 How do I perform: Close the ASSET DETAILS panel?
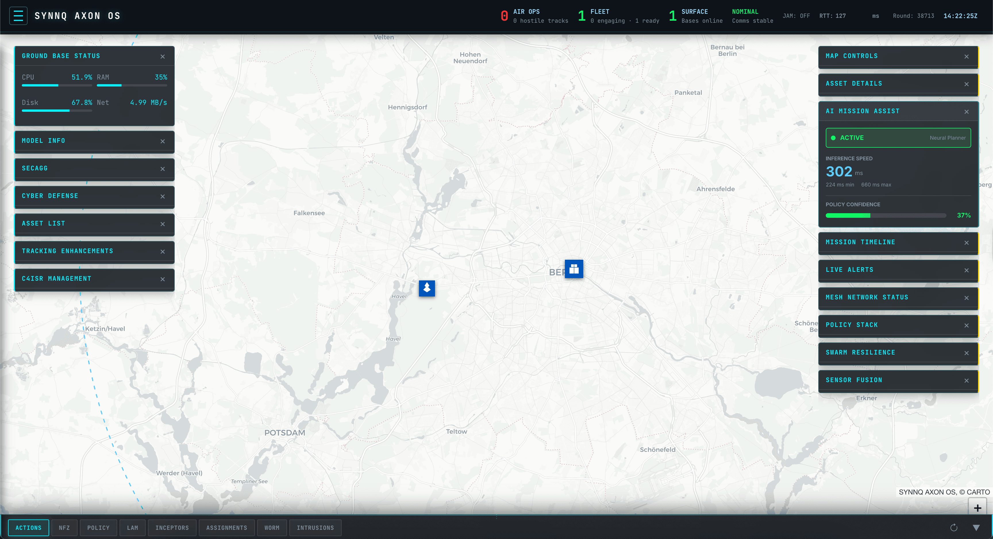coord(967,84)
